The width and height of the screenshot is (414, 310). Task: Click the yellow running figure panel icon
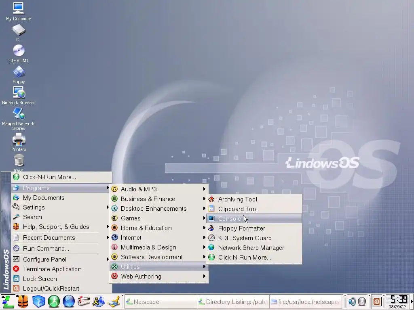click(x=99, y=302)
